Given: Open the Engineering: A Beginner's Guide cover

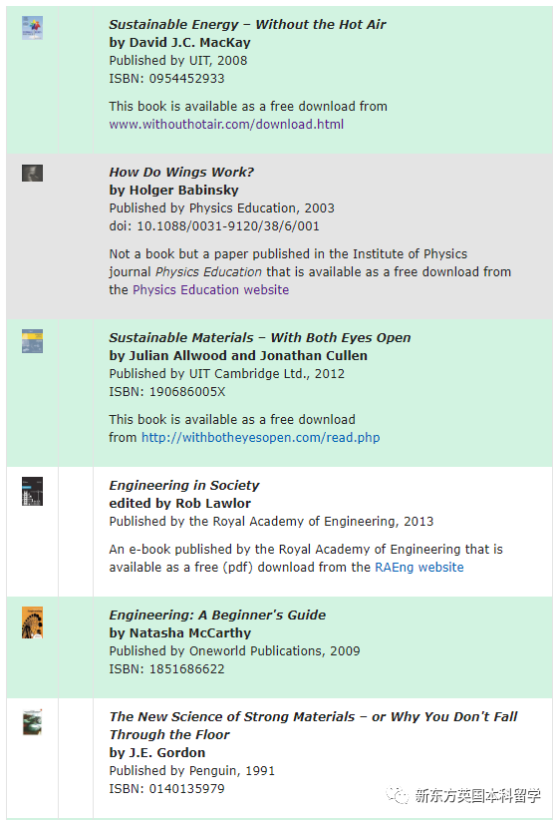Looking at the screenshot, I should click(x=32, y=622).
